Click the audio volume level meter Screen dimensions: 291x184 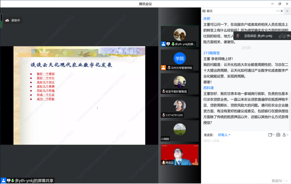click(1, 21)
